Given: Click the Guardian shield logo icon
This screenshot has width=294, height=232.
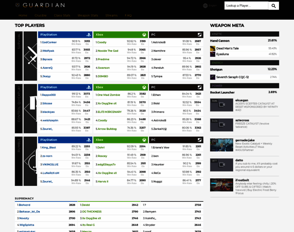Looking at the screenshot, I should tap(18, 5).
